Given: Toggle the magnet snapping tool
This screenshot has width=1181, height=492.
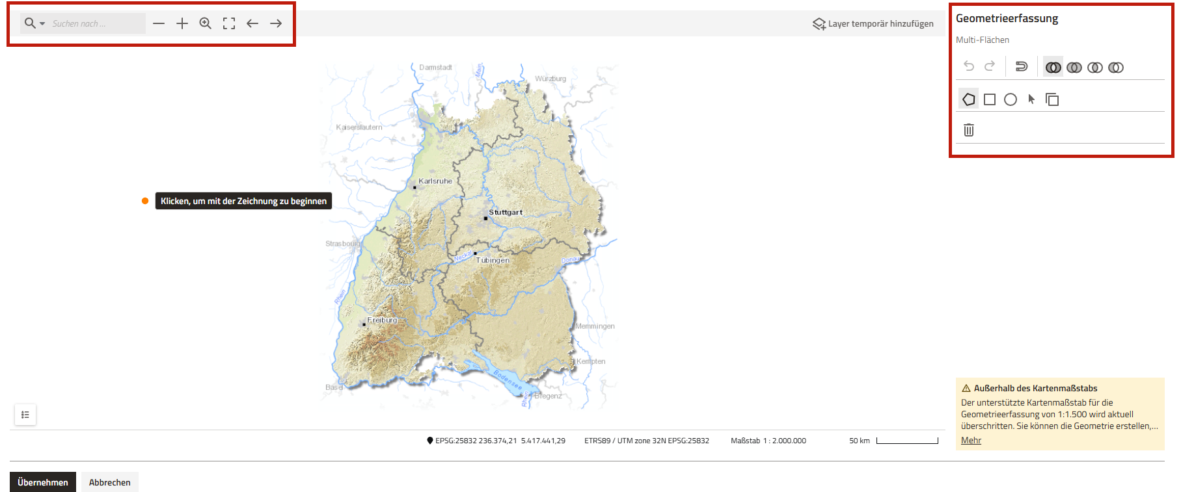Looking at the screenshot, I should click(1021, 66).
